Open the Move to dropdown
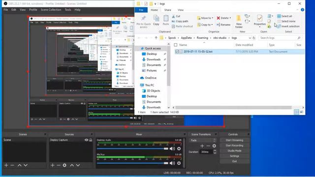This screenshot has height=177, width=315. tap(205, 18)
